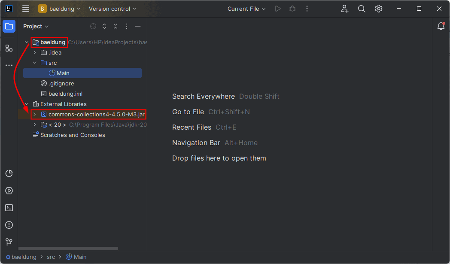
Task: Start debugging with the bug icon
Action: (x=292, y=9)
